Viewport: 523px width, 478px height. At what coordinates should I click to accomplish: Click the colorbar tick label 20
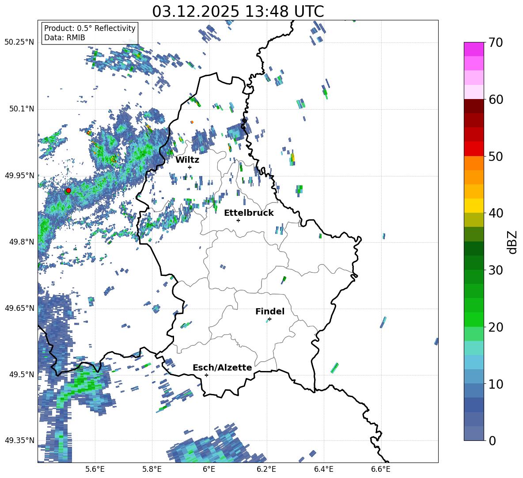495,327
